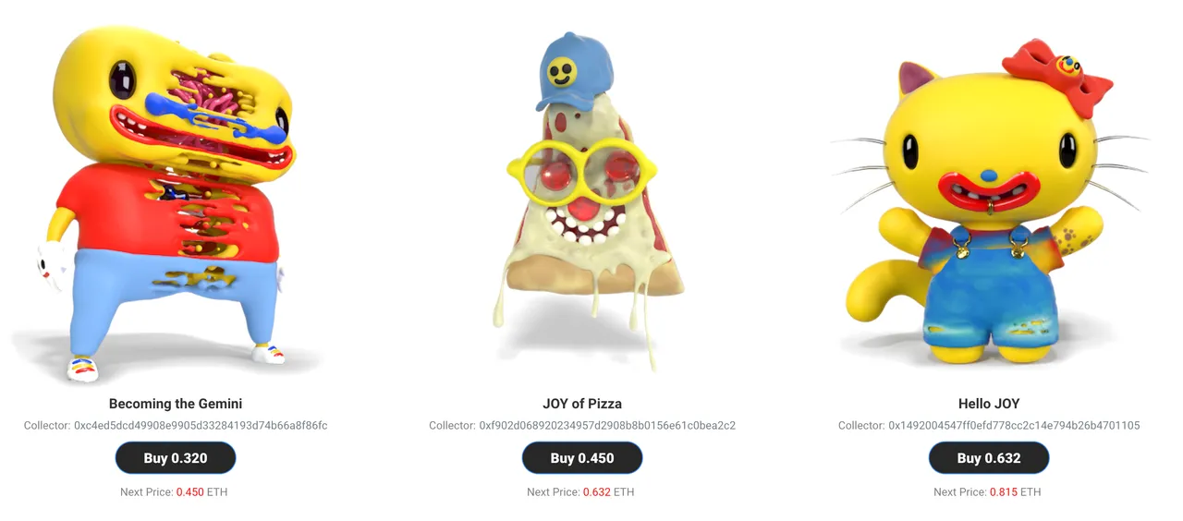Click the Buy 0.632 button
Screen dimensions: 1183x521
pyautogui.click(x=989, y=458)
